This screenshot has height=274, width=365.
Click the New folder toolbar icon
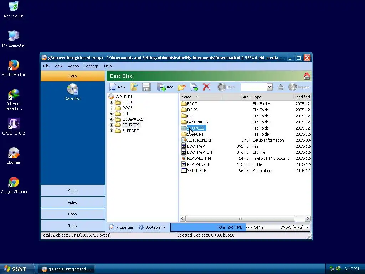pyautogui.click(x=181, y=87)
